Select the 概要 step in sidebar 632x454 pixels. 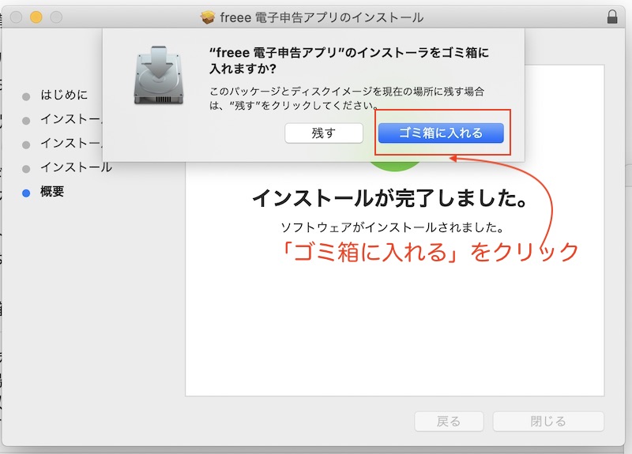52,191
